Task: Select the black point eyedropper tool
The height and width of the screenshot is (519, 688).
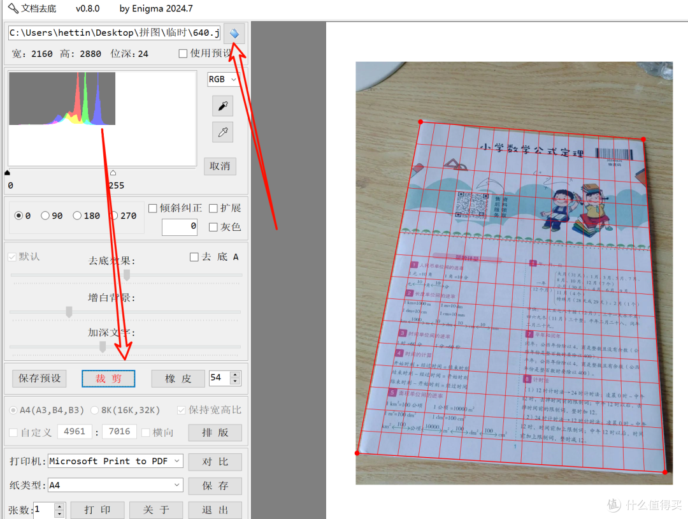Action: coord(222,106)
